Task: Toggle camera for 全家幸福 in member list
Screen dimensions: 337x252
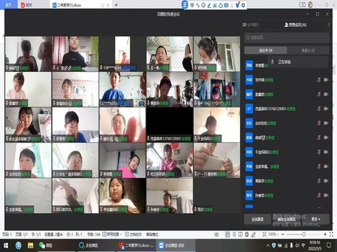Action: (x=326, y=167)
